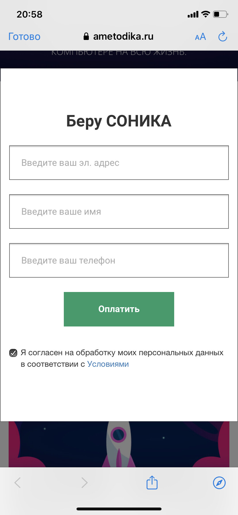Focus the Введите ваше имя field
238x515 pixels.
tap(119, 212)
